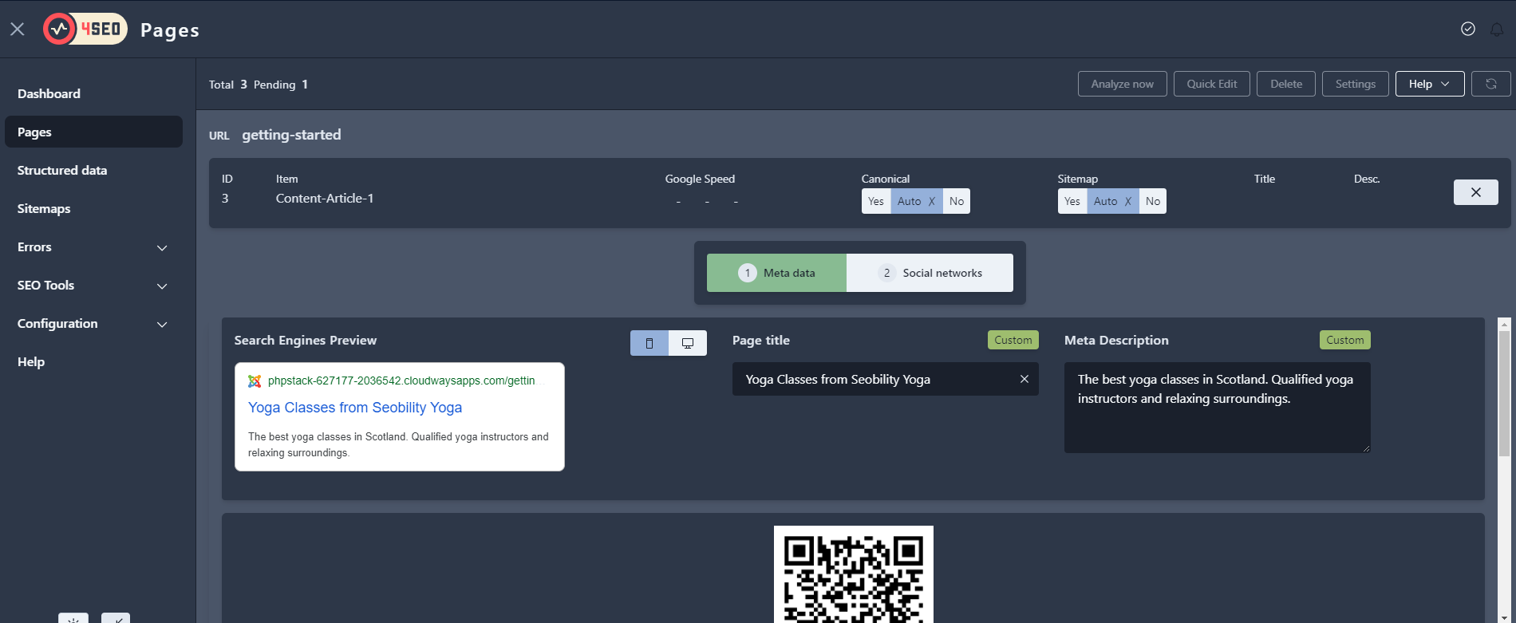
Task: Close the 4SEO panel with the top-left X
Action: 18,30
